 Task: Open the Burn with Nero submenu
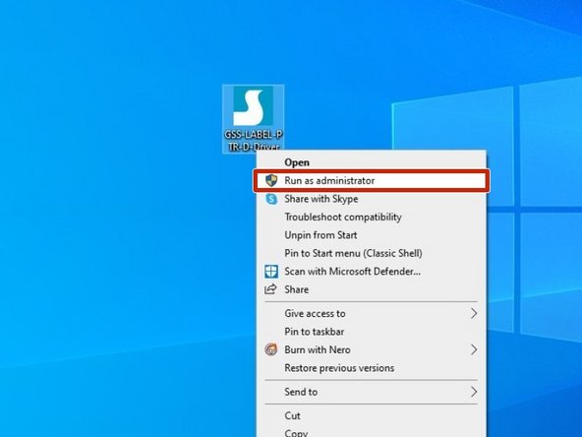(x=372, y=349)
